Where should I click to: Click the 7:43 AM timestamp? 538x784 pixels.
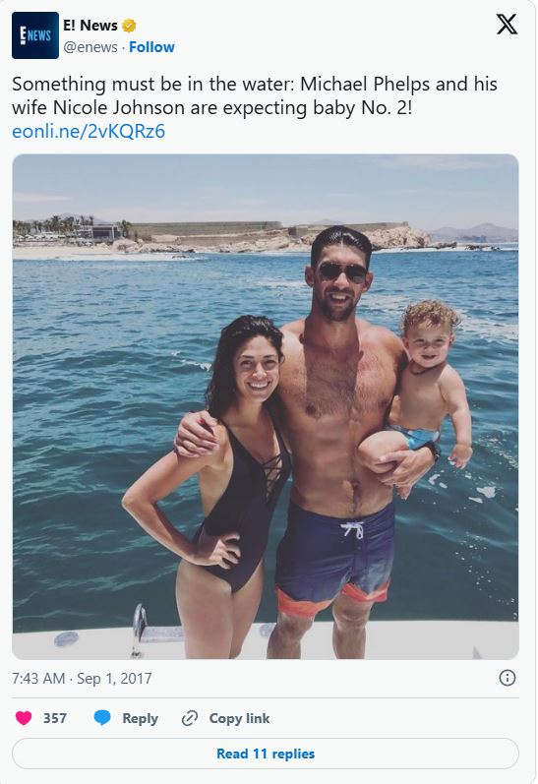pos(38,679)
